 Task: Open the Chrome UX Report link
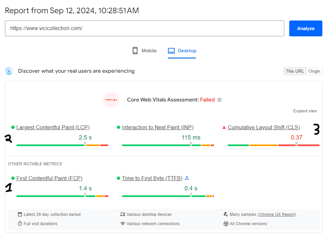pyautogui.click(x=277, y=215)
